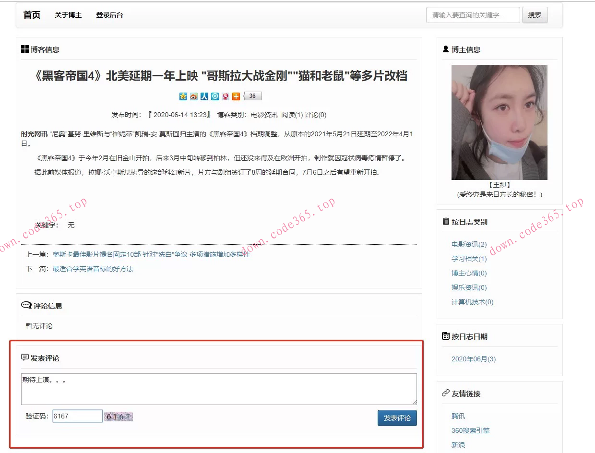Click the chain link icon next to 友情链接
Screen dimensions: 595x453
point(445,393)
